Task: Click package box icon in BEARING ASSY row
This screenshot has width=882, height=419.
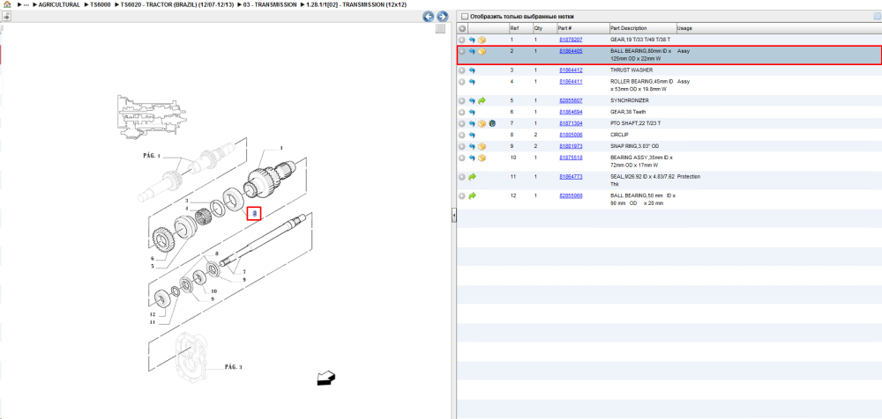Action: point(482,158)
